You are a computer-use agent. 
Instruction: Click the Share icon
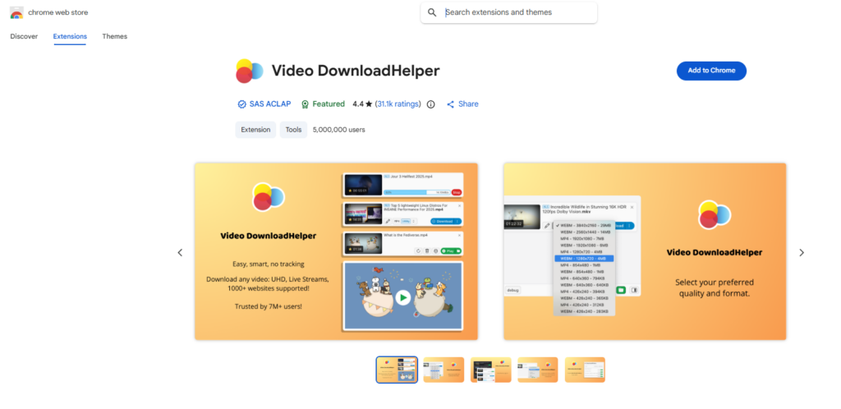click(x=451, y=104)
